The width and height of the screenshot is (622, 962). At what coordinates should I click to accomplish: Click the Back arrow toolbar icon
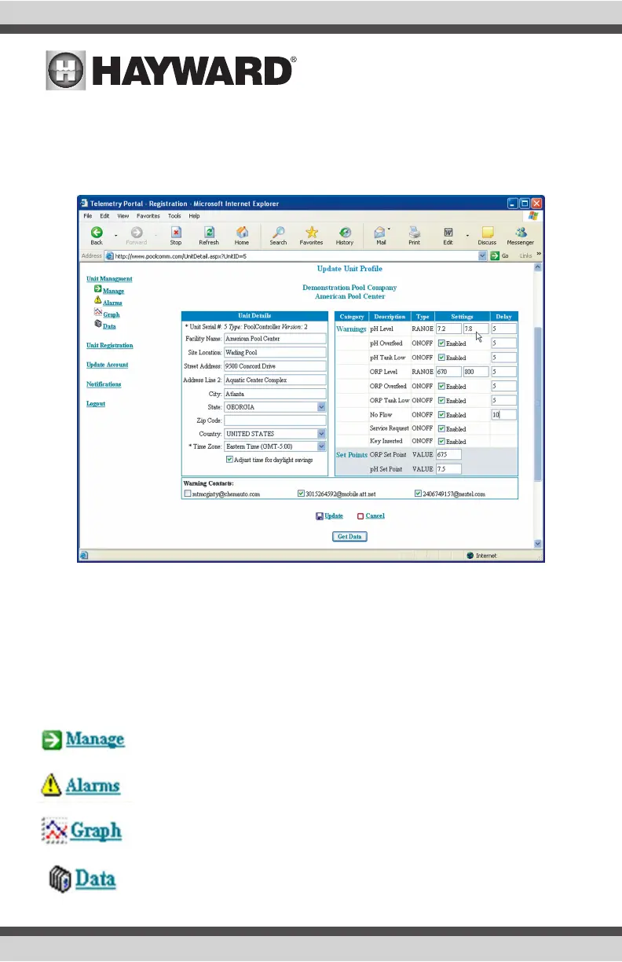(x=97, y=232)
